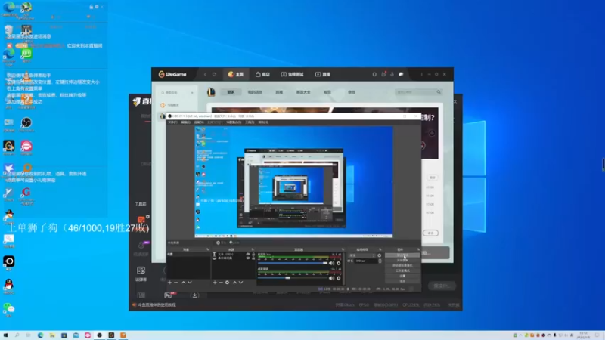Open OBS 编辑 Edit menu

tap(185, 122)
